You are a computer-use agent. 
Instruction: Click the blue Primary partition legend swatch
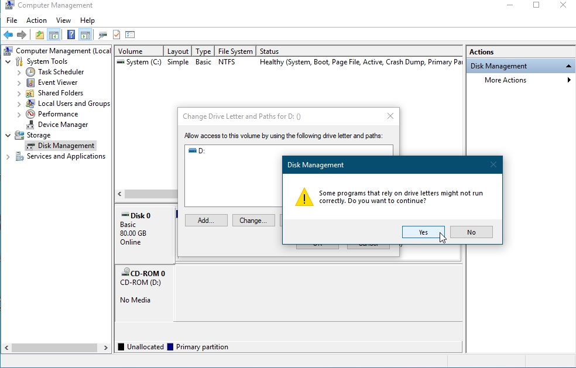pos(170,347)
